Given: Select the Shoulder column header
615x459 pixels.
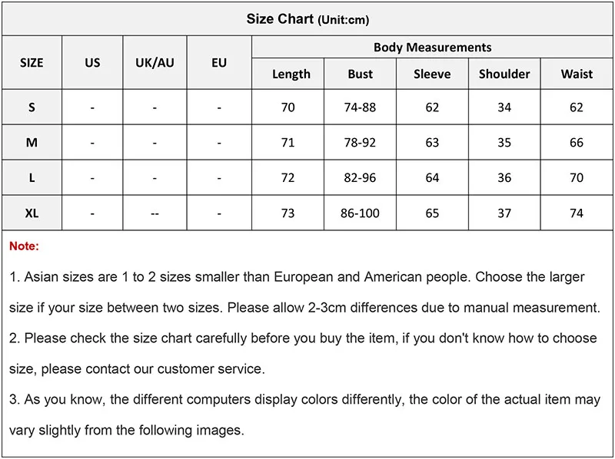Looking at the screenshot, I should 504,74.
